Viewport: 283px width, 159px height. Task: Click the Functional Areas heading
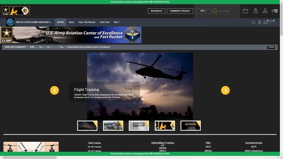point(253,143)
